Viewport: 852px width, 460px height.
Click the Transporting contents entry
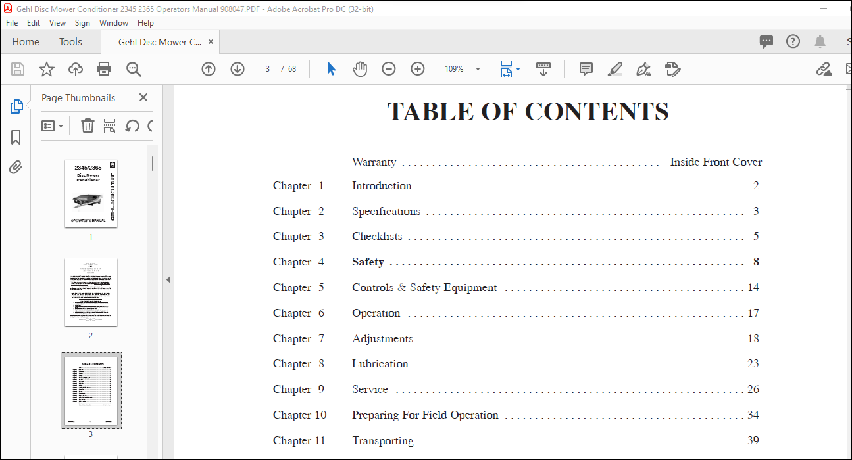tap(383, 441)
